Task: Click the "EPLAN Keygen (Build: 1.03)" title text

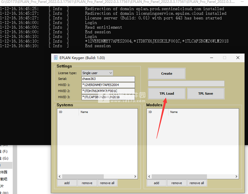Action: [82, 58]
